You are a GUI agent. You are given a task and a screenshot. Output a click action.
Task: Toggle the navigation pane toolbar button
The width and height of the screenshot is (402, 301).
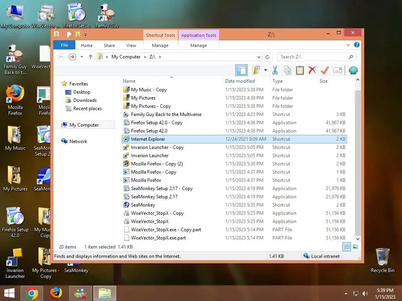[241, 70]
